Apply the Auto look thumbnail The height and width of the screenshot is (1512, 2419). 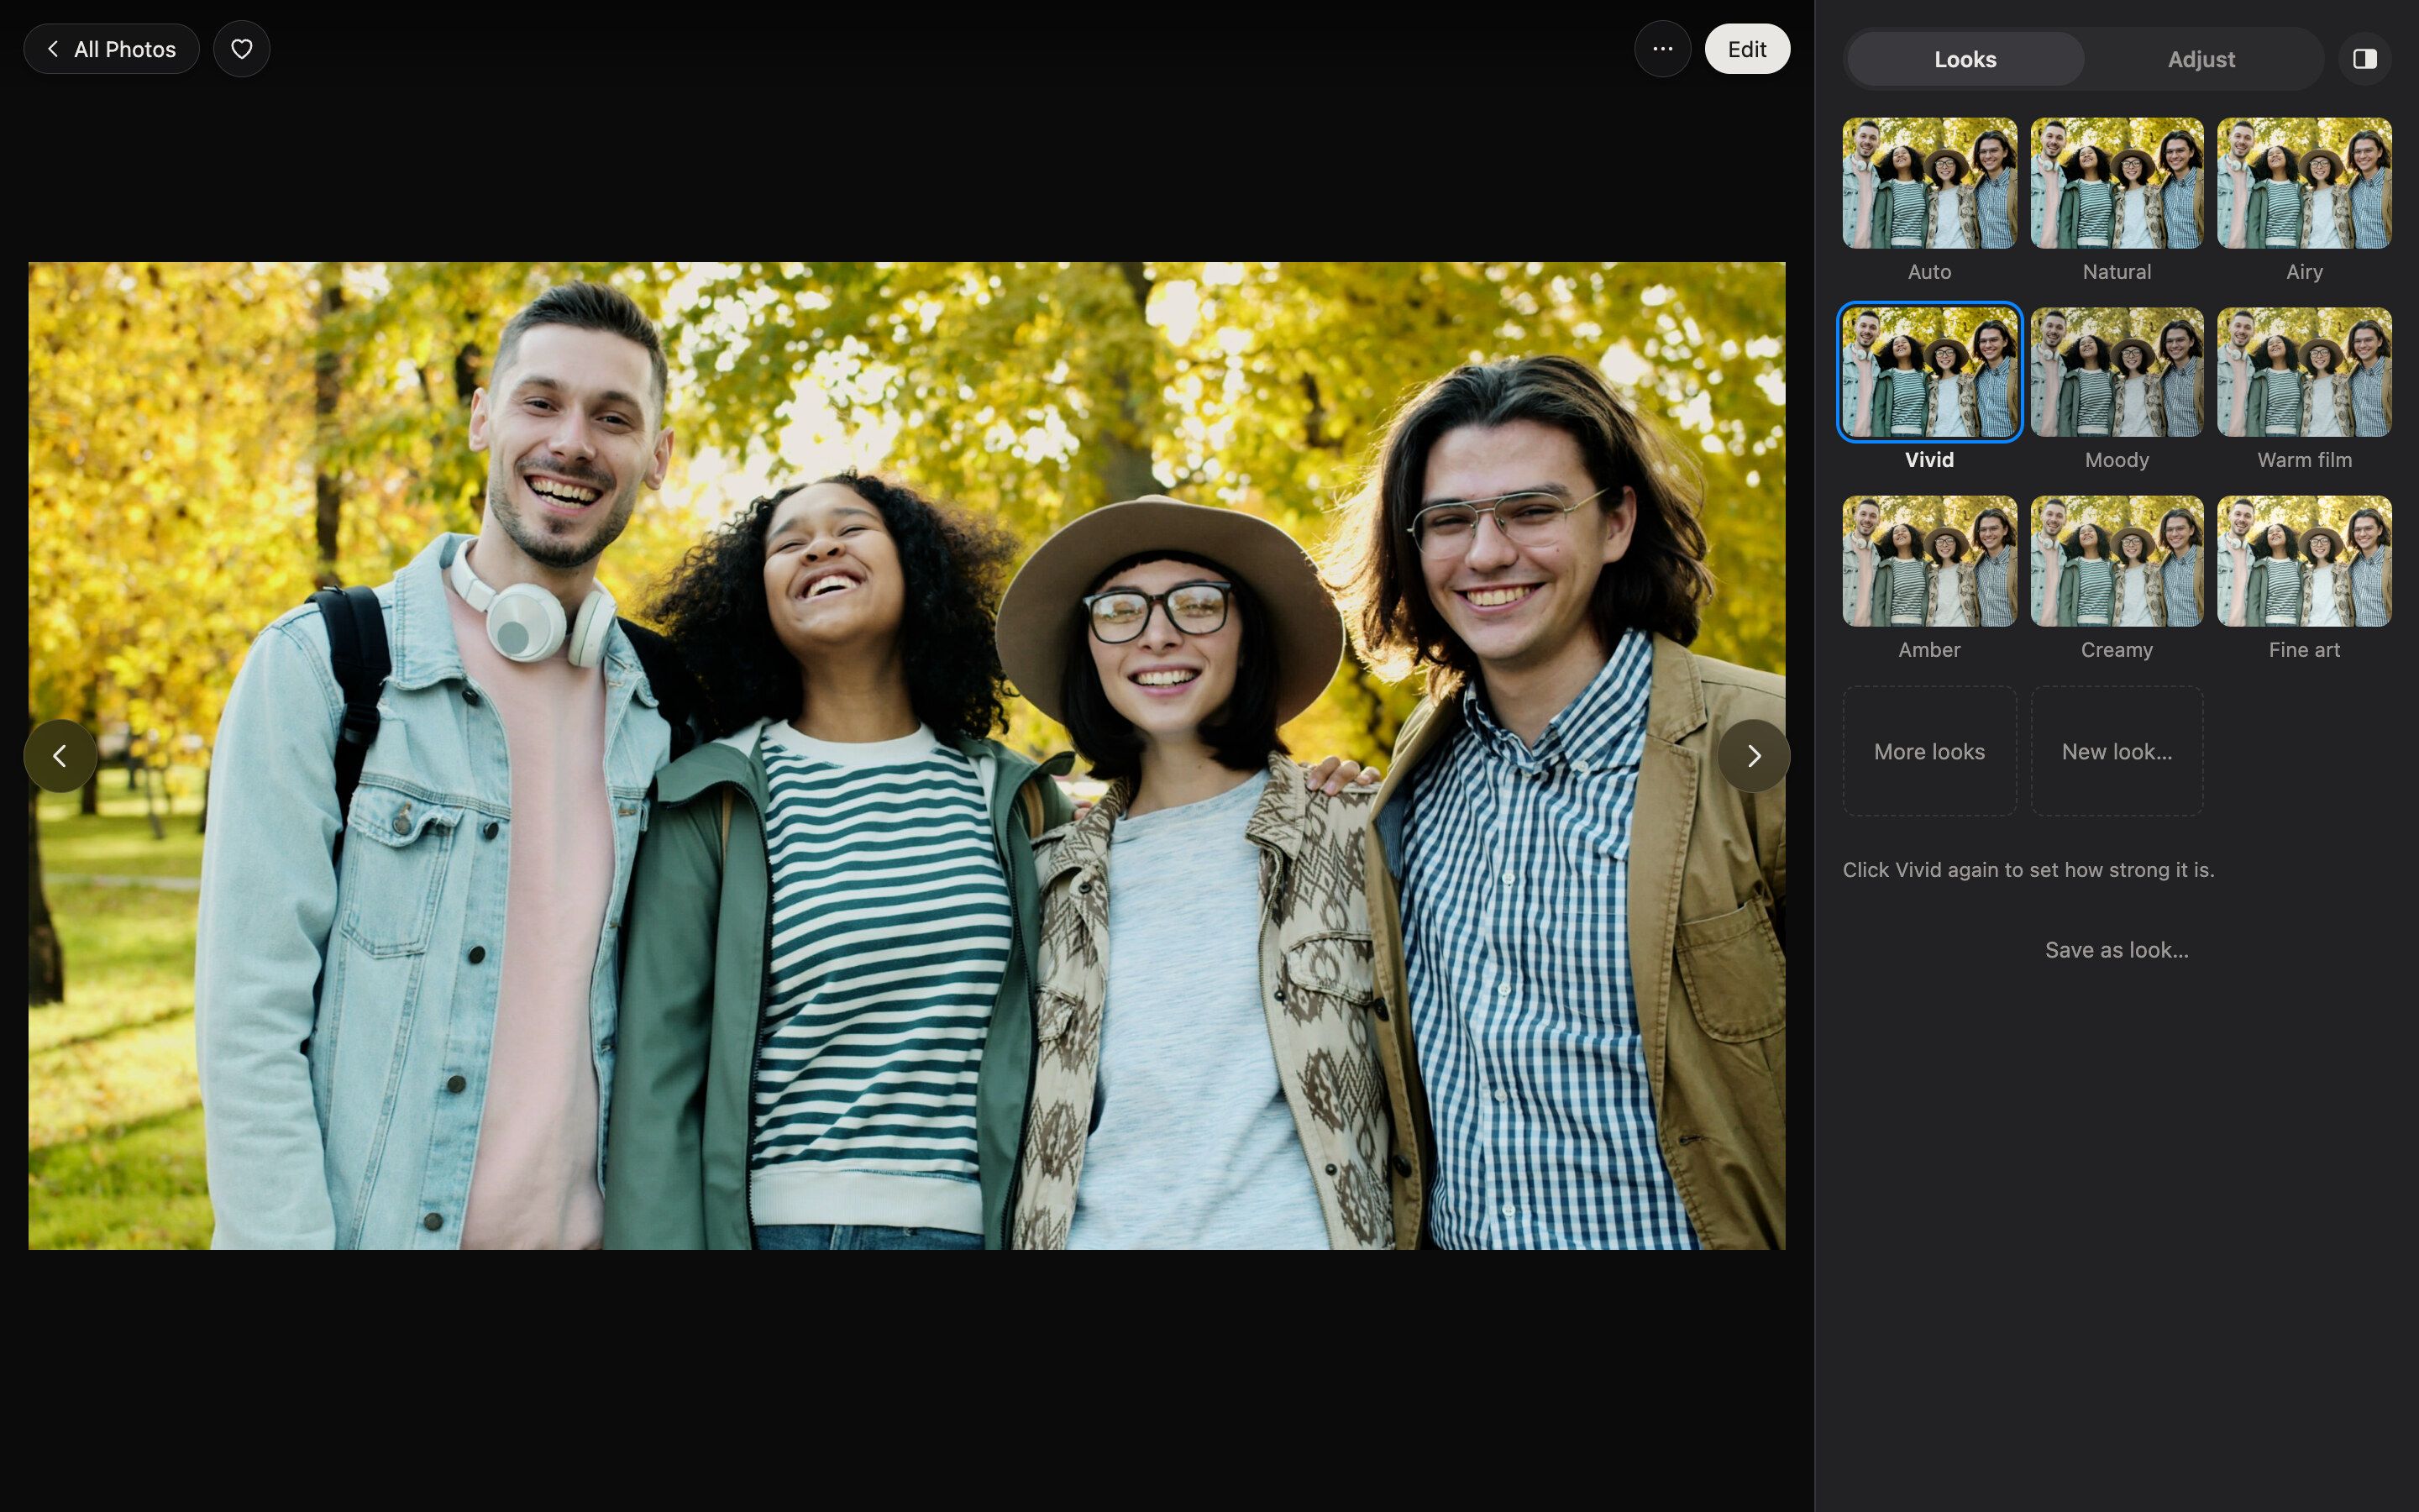pyautogui.click(x=1929, y=183)
